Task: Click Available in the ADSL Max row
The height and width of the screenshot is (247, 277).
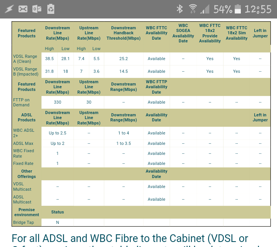Action: [157, 143]
